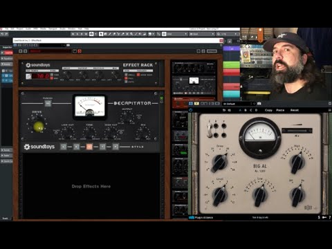Click the camera snapshot icon in the Big AL window header
The width and height of the screenshot is (332, 249).
259,104
